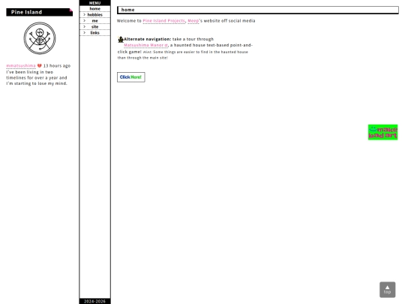Expand the links menu chevron
This screenshot has width=405, height=304.
[x=84, y=32]
